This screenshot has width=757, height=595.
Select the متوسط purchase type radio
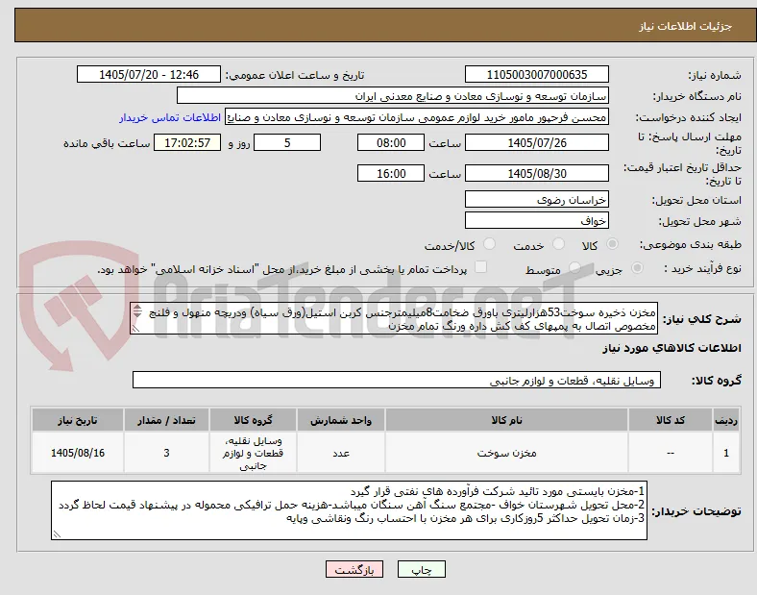(x=574, y=267)
